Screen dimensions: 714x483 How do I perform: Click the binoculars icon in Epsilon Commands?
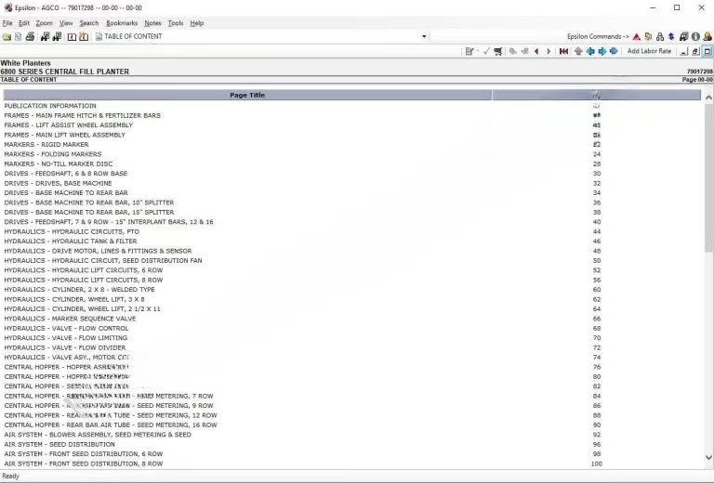click(683, 37)
